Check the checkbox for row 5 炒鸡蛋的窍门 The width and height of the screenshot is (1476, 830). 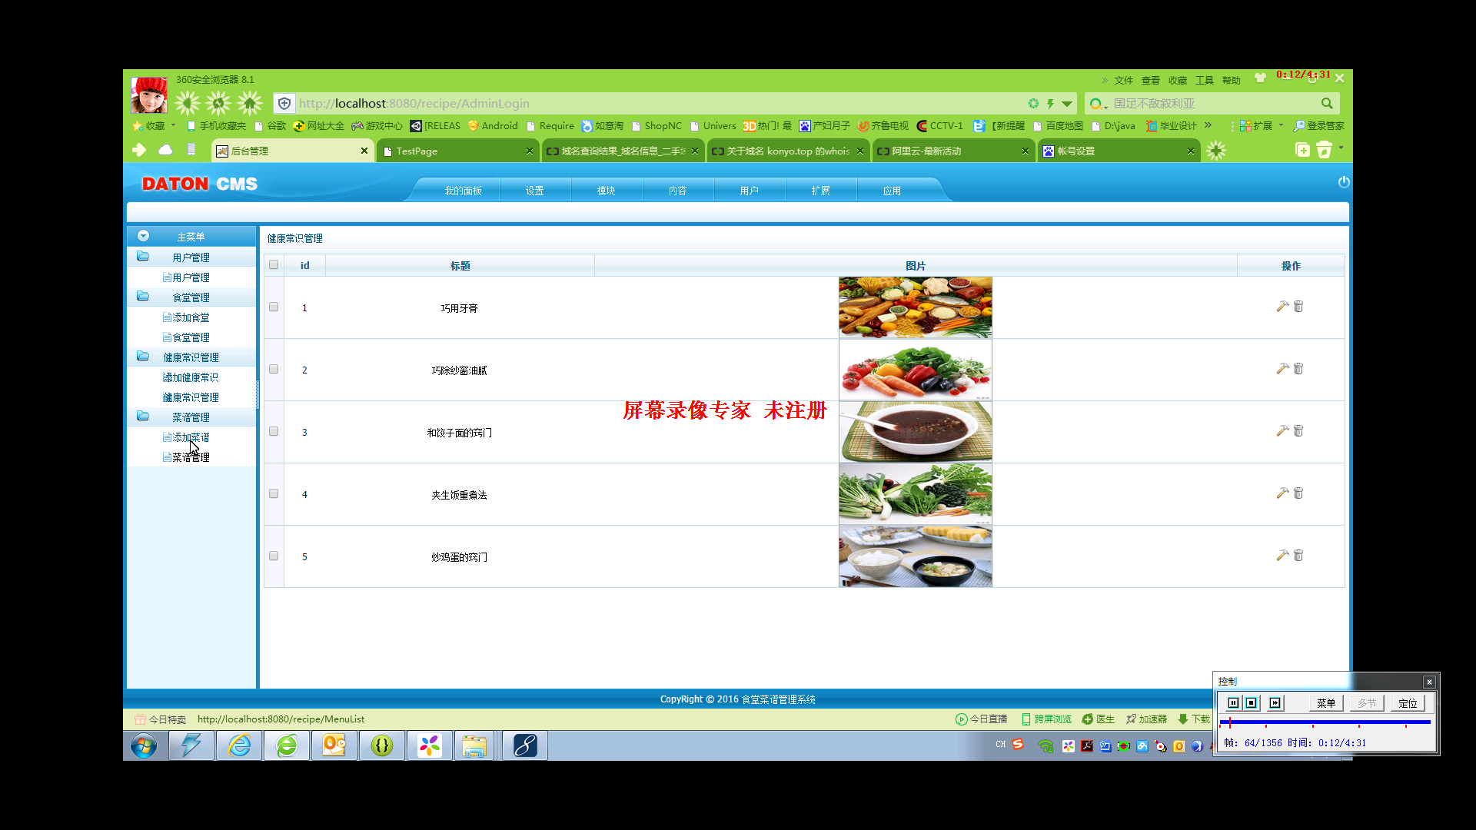[274, 556]
